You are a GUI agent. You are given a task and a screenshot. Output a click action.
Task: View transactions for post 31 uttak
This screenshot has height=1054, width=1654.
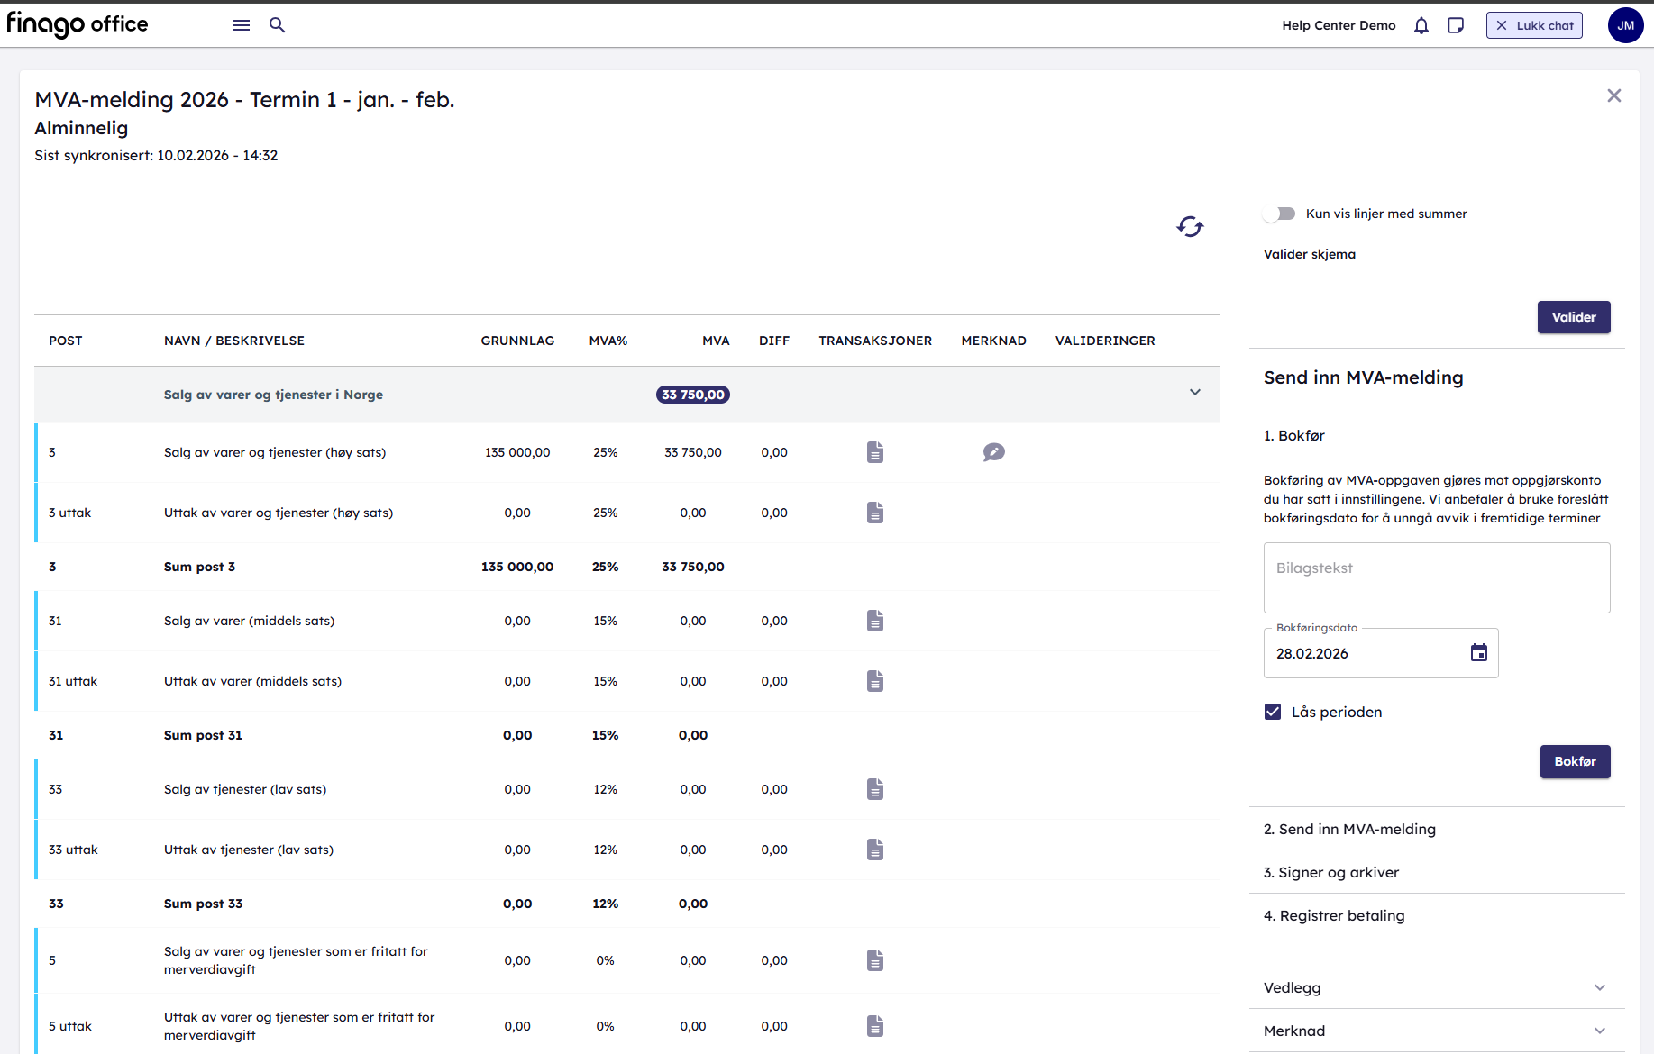pos(875,681)
